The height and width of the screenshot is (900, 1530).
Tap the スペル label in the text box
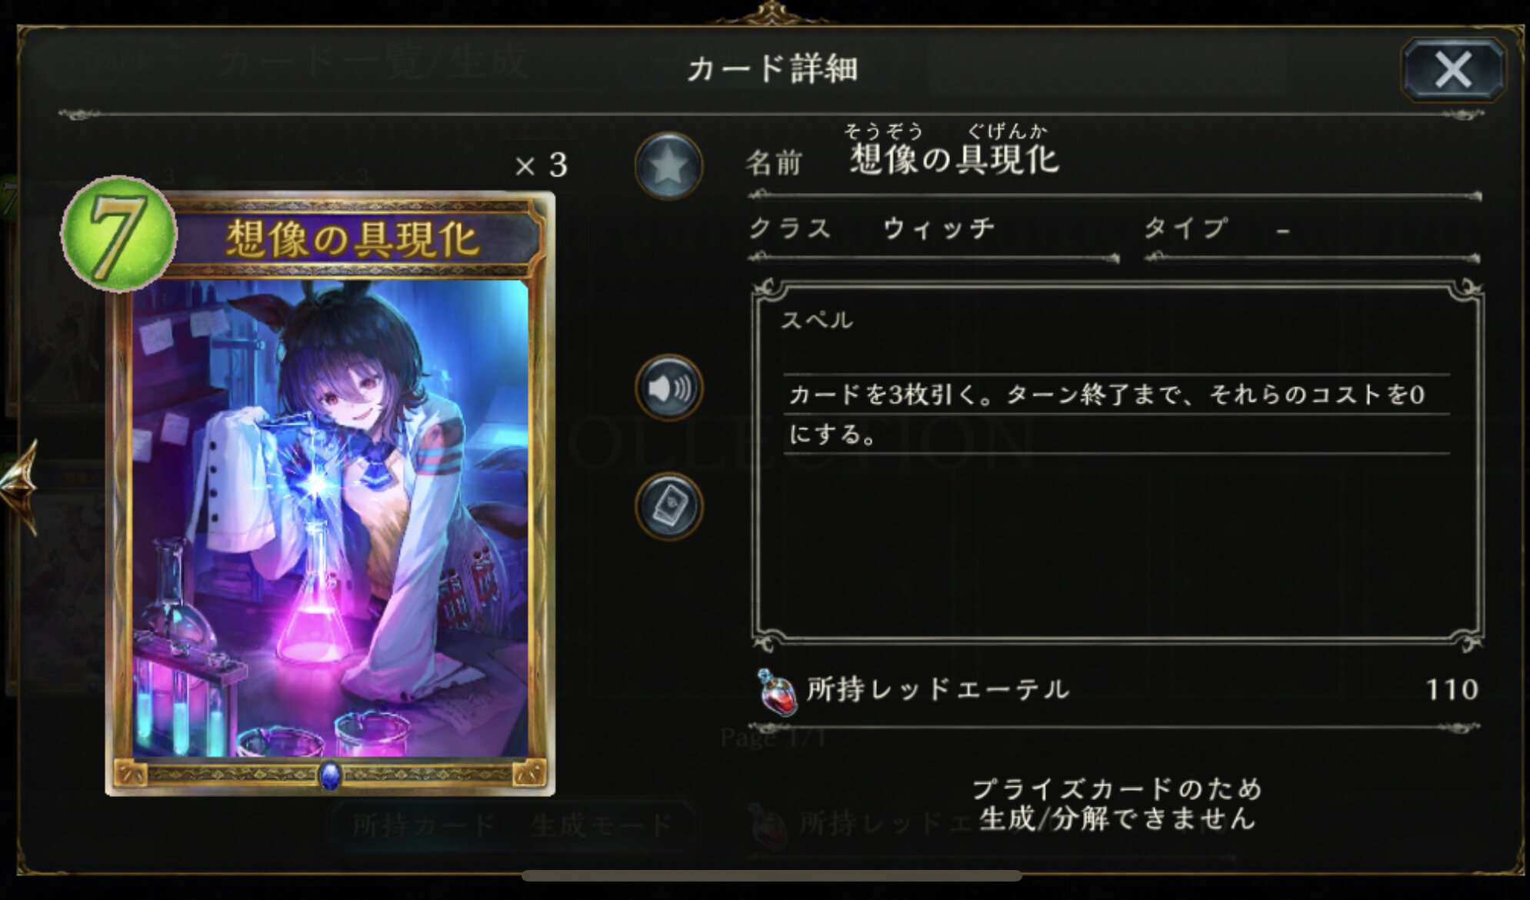point(817,320)
